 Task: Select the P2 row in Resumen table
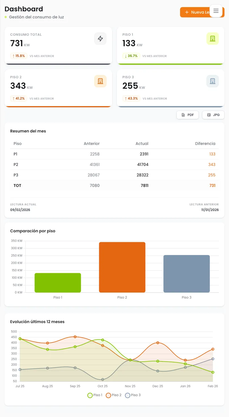pos(114,165)
